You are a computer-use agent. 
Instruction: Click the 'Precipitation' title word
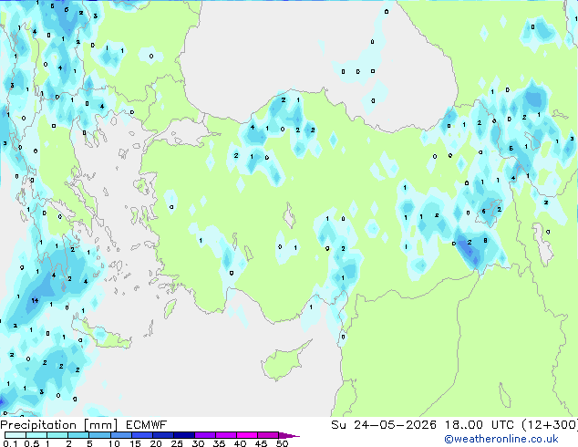(38, 425)
